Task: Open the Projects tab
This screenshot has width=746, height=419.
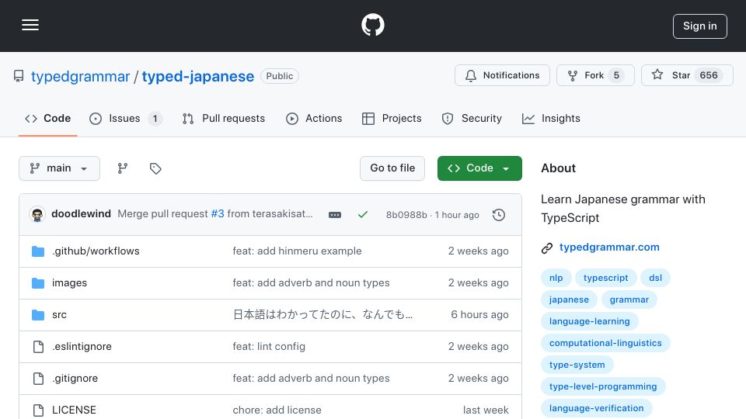Action: [392, 118]
